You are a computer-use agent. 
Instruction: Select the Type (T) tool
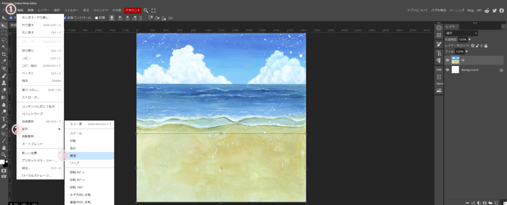click(x=4, y=119)
